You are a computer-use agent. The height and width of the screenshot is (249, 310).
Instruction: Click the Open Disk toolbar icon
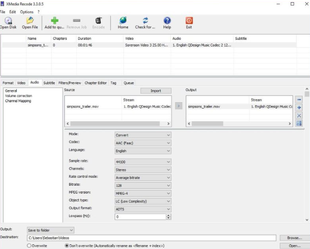(8, 21)
